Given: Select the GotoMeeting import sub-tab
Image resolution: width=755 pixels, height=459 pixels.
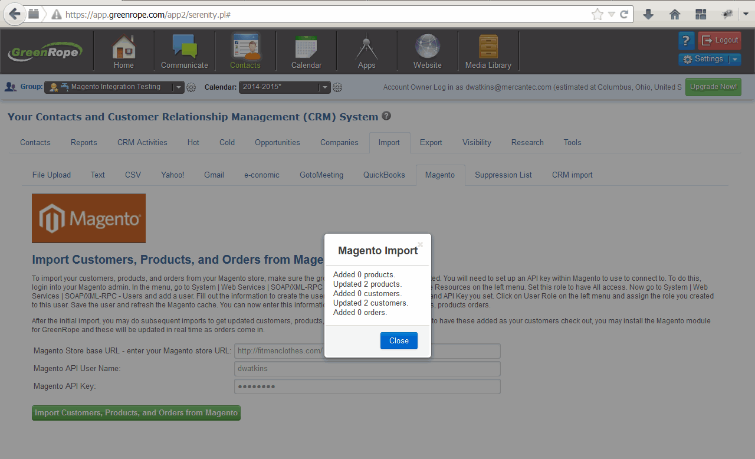Looking at the screenshot, I should 321,175.
